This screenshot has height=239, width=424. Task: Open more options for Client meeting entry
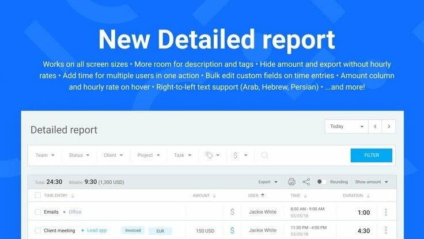pos(386,230)
